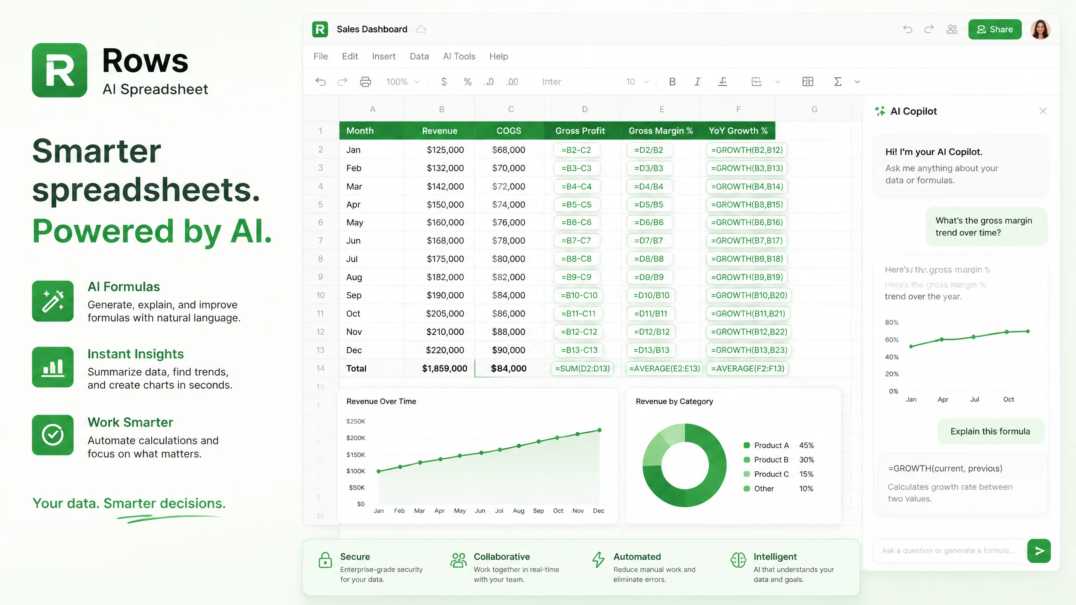Viewport: 1076px width, 605px height.
Task: Click the undo arrow in the title bar
Action: (x=907, y=29)
